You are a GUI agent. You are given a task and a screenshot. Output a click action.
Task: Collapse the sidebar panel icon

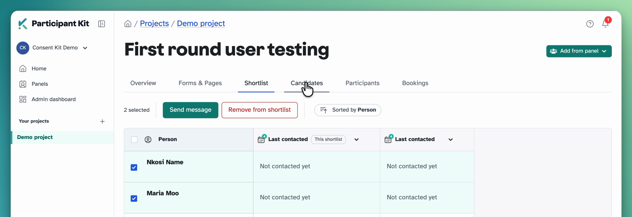[102, 24]
